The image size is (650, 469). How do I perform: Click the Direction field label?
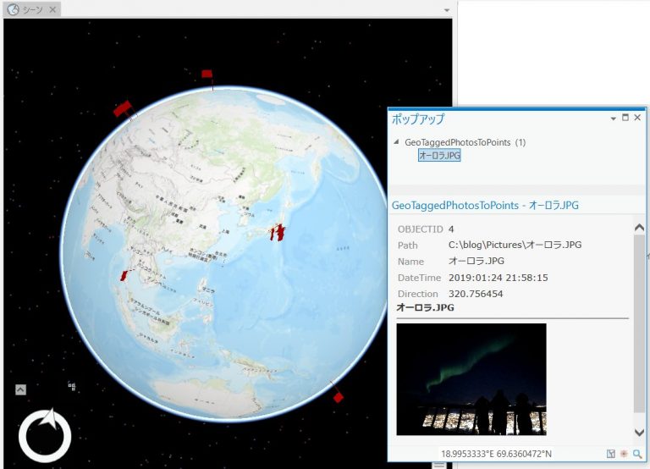pos(418,294)
